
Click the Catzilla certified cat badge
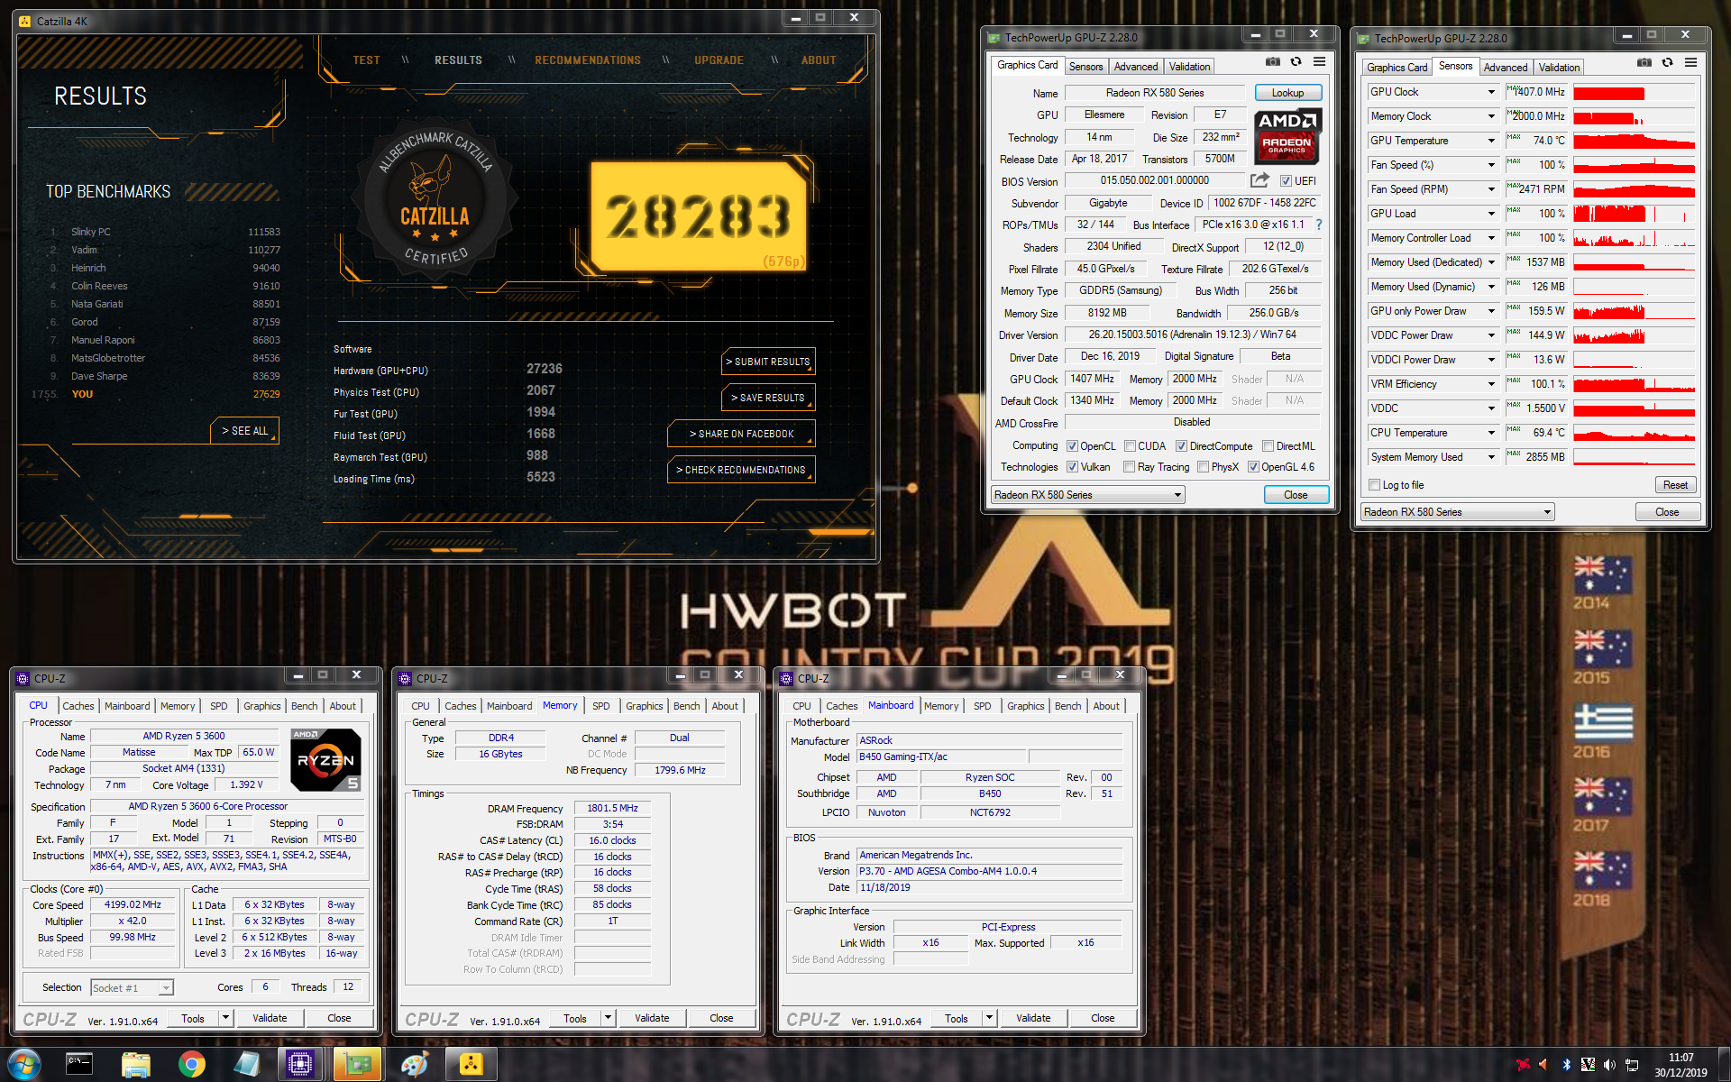435,199
